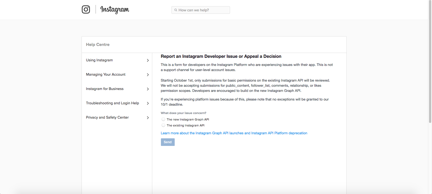This screenshot has width=432, height=194.
Task: Focus the 'How can we help?' search field
Action: [201, 10]
